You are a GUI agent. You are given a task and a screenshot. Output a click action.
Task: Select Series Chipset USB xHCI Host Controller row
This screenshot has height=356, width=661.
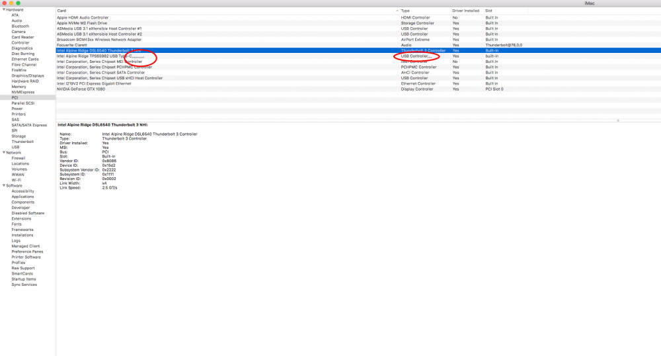358,78
